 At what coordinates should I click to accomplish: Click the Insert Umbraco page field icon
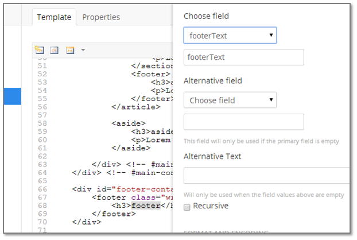click(40, 49)
